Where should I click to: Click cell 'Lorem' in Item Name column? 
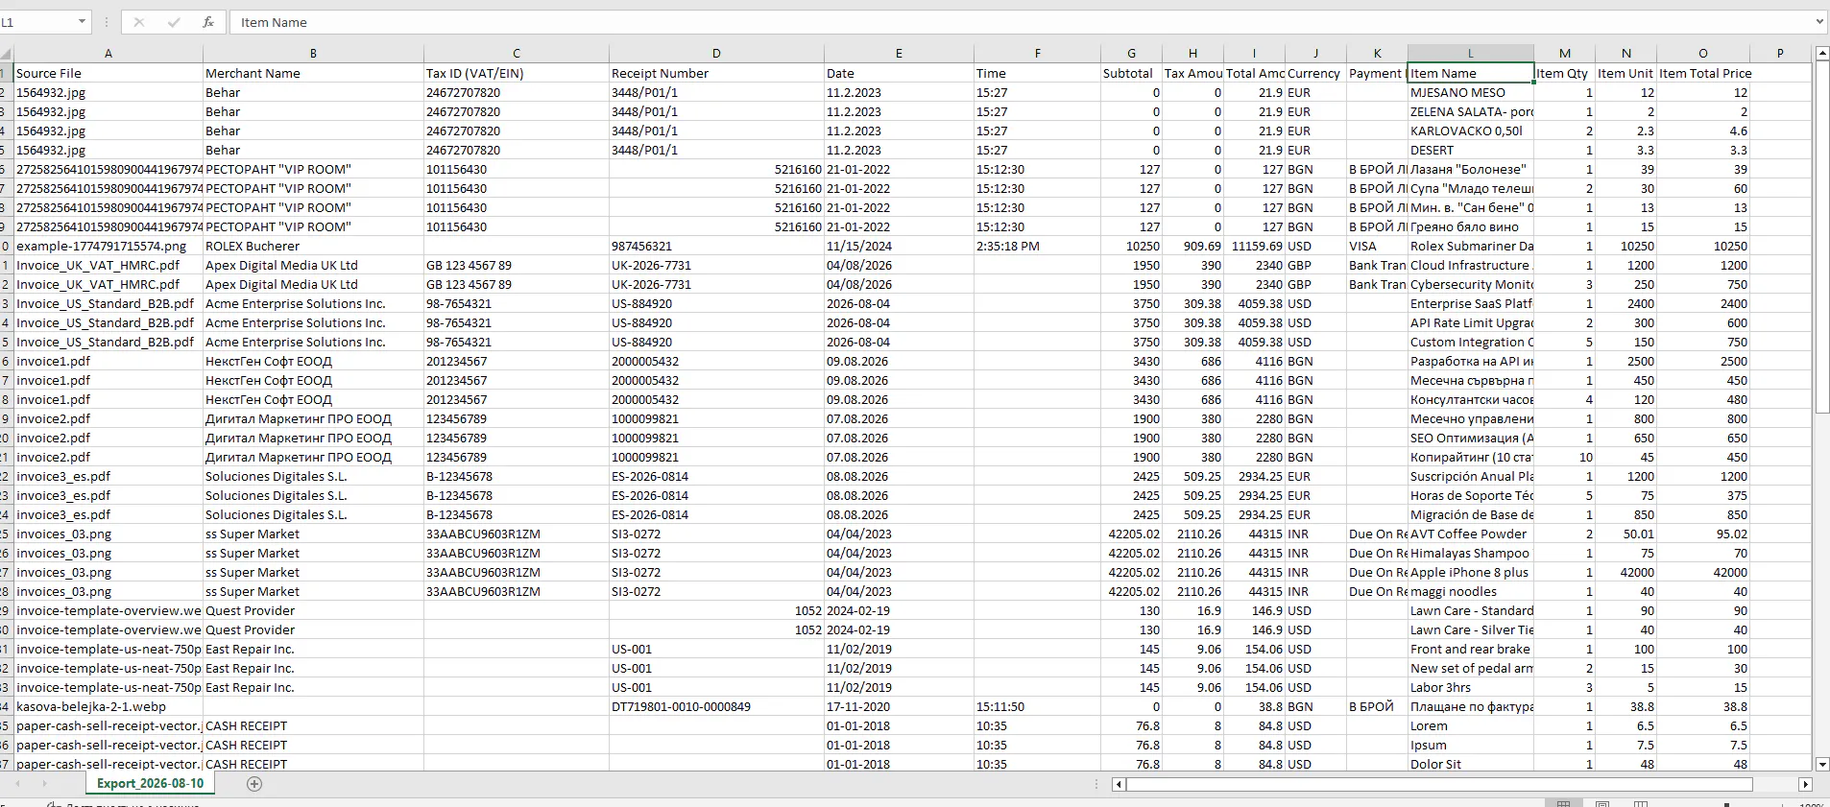click(1471, 725)
